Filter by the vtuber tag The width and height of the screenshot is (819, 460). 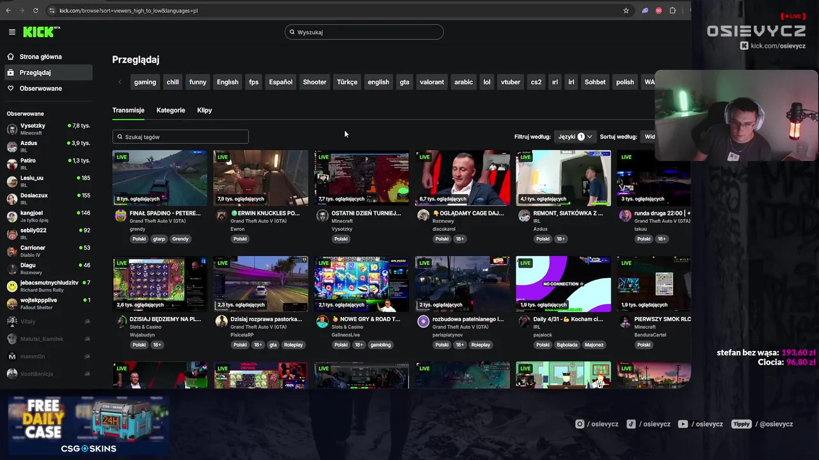point(511,82)
